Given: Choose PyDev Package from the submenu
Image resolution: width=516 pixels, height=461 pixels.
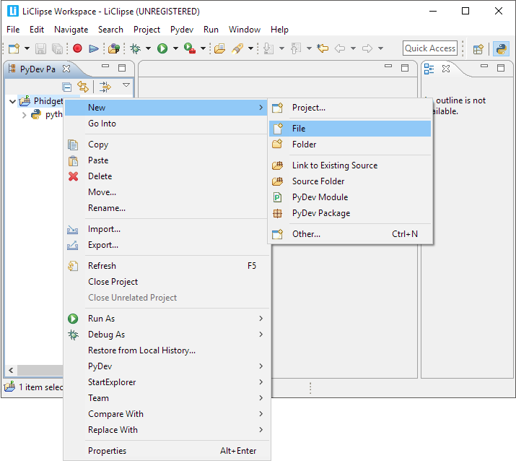Looking at the screenshot, I should [350, 213].
